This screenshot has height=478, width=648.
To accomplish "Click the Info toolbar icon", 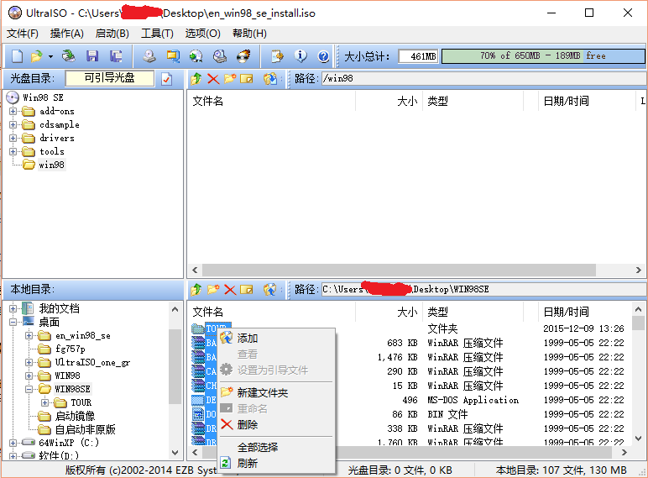I will click(300, 55).
